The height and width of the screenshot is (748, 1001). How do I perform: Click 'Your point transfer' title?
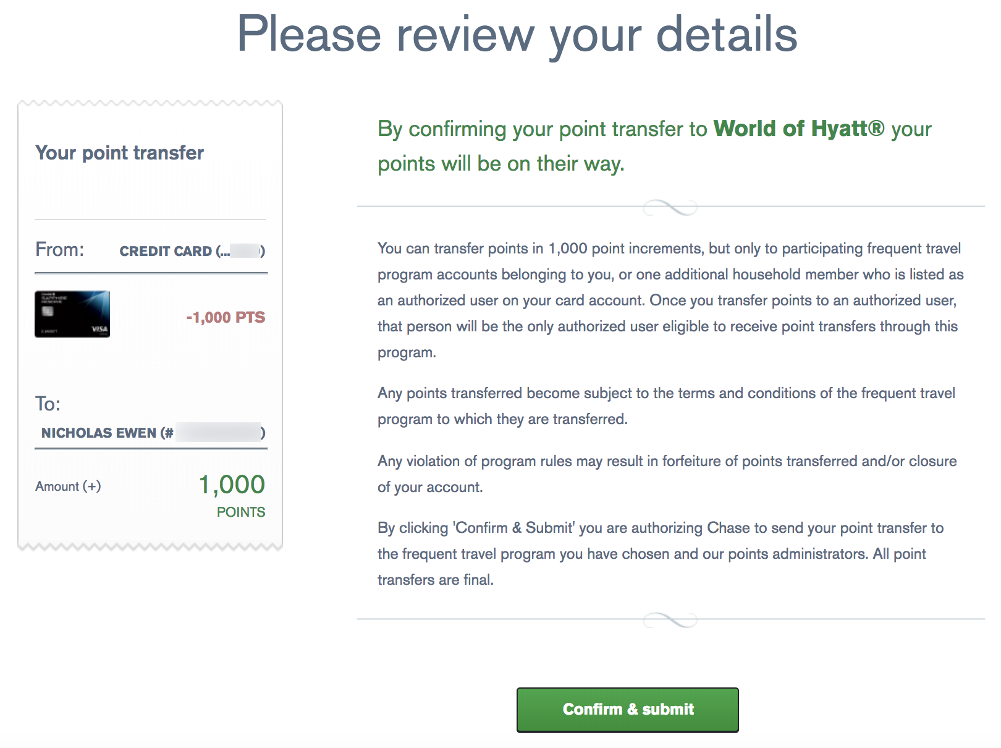[x=119, y=153]
